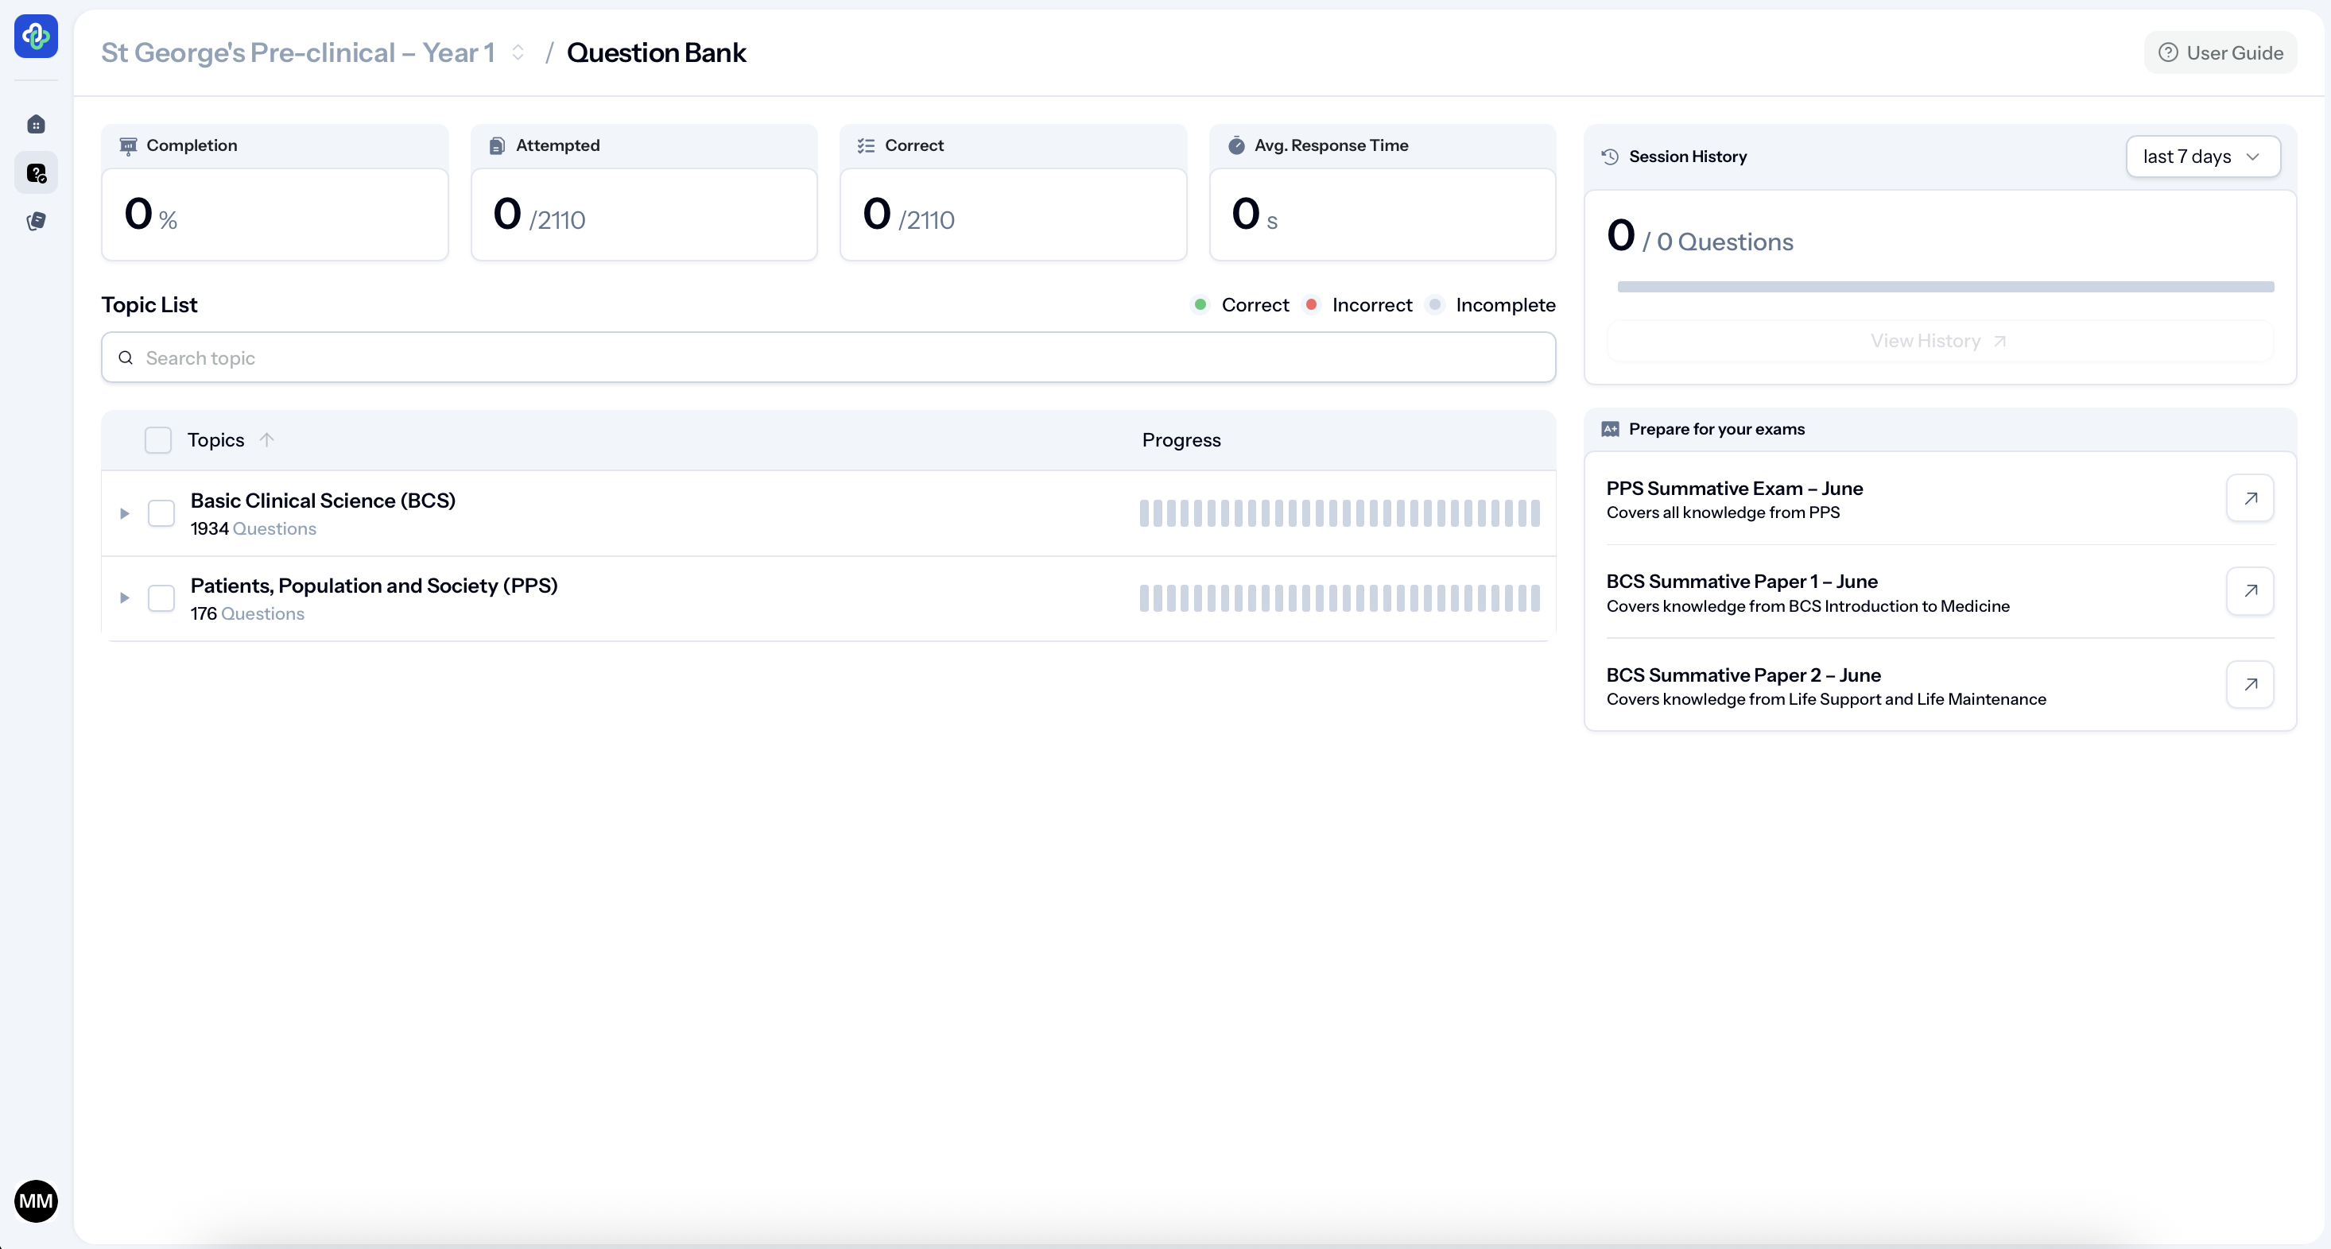Screen dimensions: 2331x1249
Task: Sort topics using the arrow icon
Action: pos(266,439)
